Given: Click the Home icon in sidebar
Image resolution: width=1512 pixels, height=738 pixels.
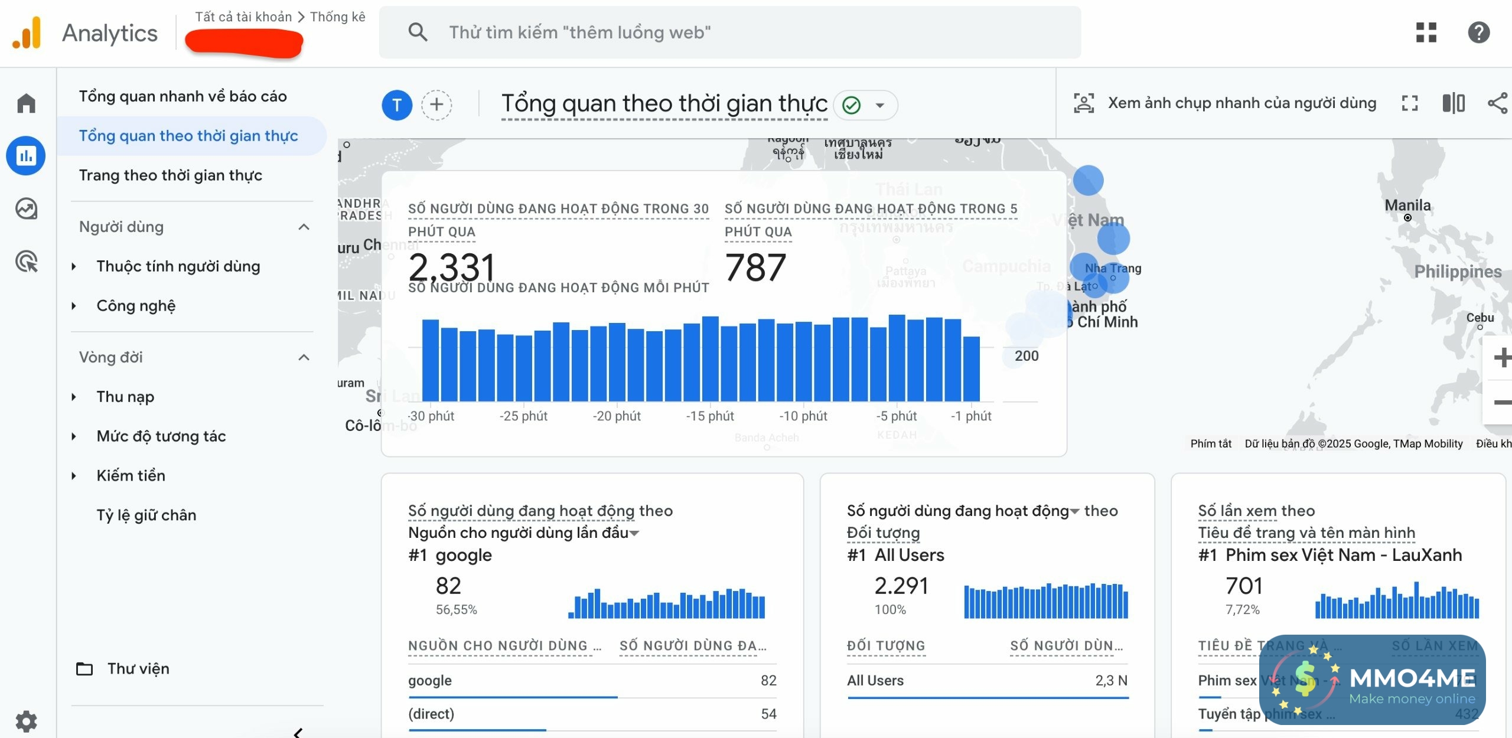Looking at the screenshot, I should coord(26,103).
